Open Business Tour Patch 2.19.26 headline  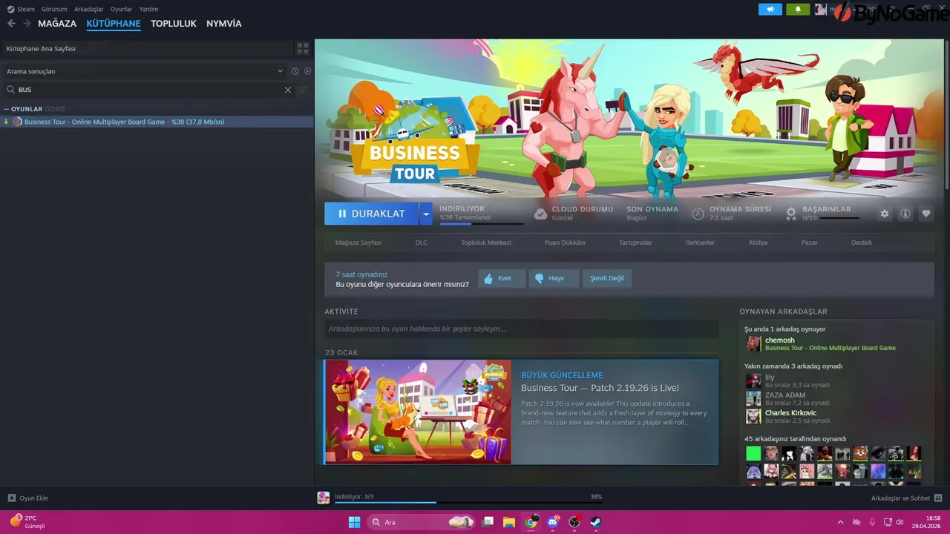pyautogui.click(x=600, y=388)
